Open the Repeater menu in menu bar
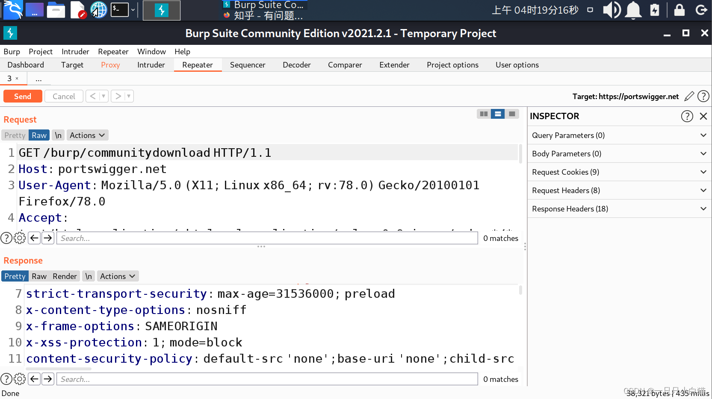This screenshot has height=399, width=712. (x=113, y=52)
